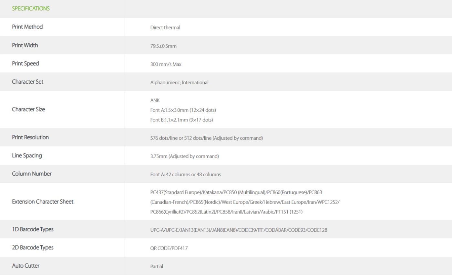Click the SPECIFICATIONS heading

pos(31,9)
